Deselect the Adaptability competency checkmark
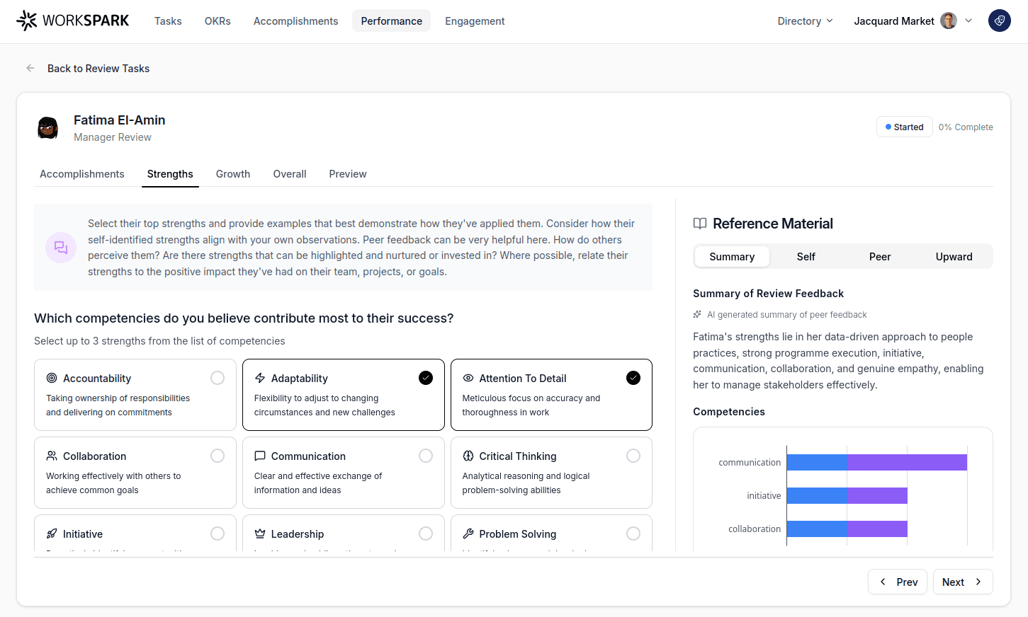The height and width of the screenshot is (617, 1028). click(425, 377)
